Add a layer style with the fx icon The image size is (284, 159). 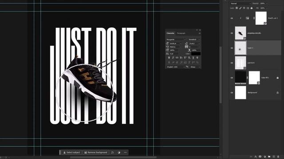click(x=256, y=157)
